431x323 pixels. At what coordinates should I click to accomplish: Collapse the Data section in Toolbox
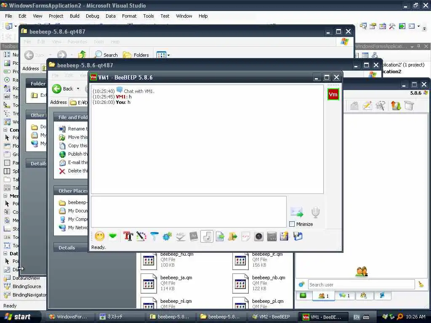tap(5, 254)
